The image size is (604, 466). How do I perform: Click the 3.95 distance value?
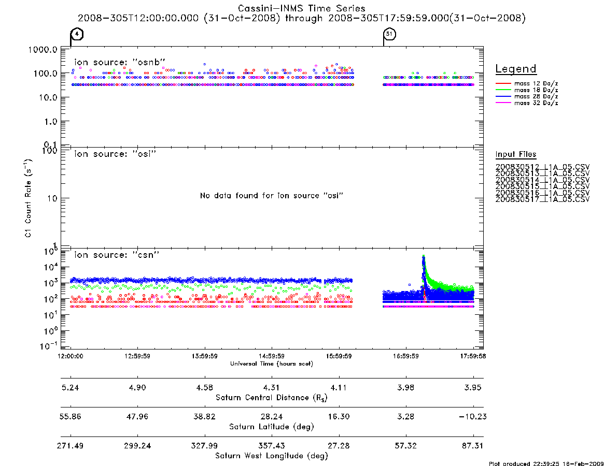click(x=473, y=387)
